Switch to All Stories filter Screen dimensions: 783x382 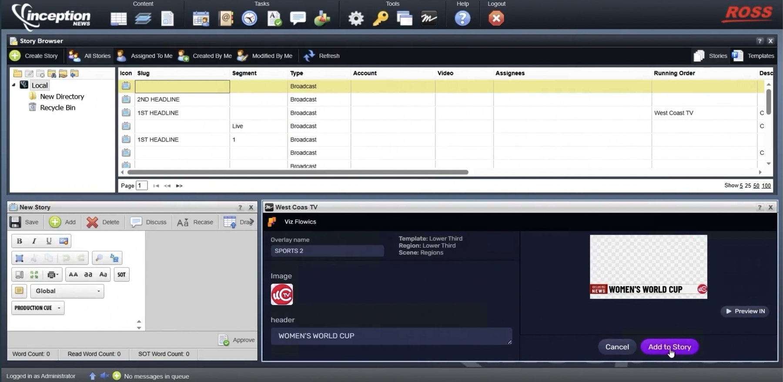coord(90,56)
